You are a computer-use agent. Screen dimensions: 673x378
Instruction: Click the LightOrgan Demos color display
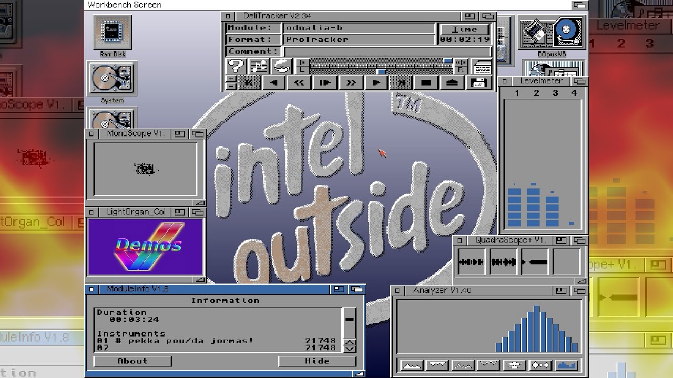pyautogui.click(x=146, y=247)
